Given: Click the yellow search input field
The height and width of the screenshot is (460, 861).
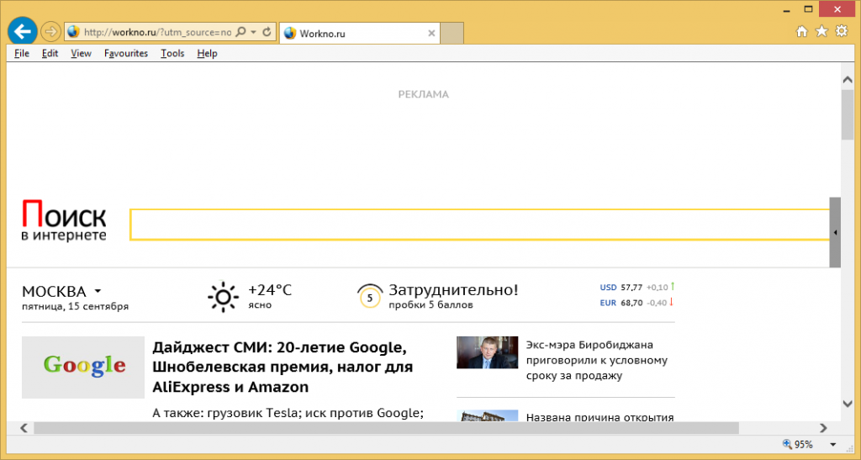Looking at the screenshot, I should [479, 225].
